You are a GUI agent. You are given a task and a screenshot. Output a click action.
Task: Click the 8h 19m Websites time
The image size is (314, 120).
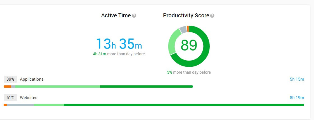click(297, 98)
